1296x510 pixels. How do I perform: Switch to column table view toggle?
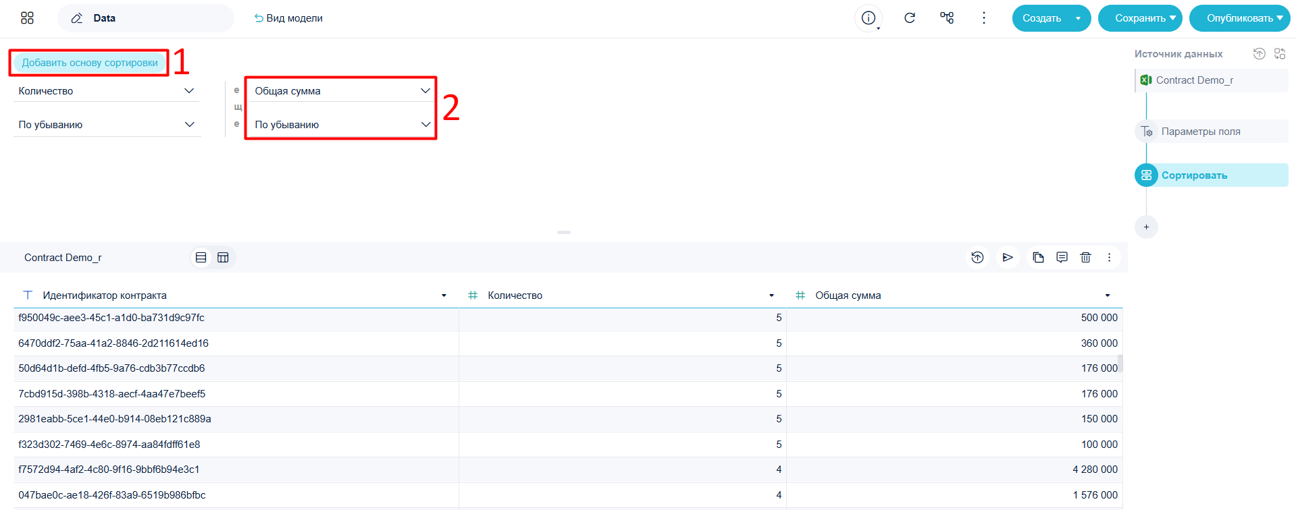[223, 258]
